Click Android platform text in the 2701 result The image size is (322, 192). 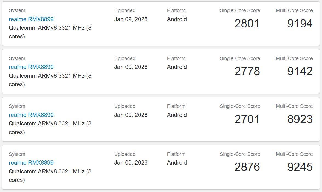[177, 115]
